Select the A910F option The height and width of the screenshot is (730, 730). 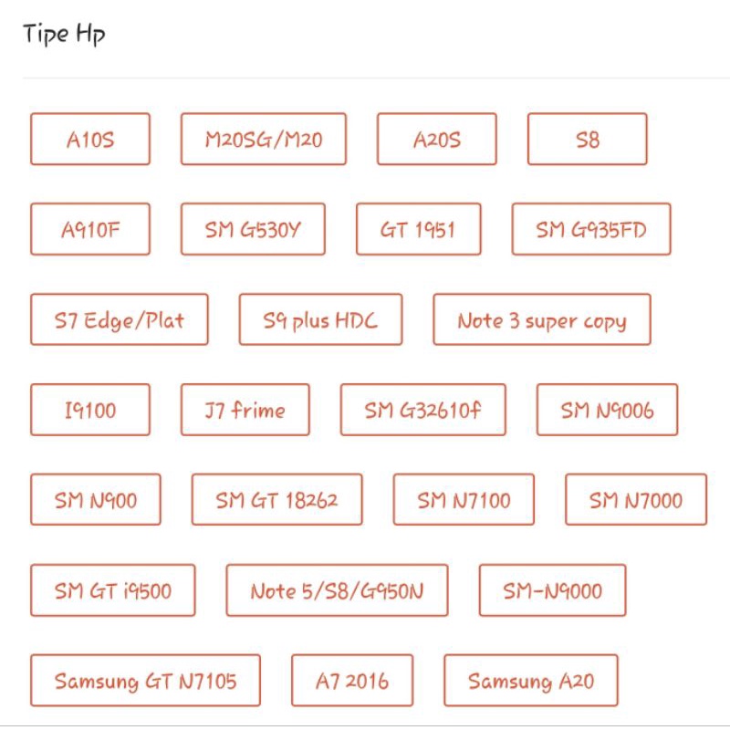click(90, 229)
